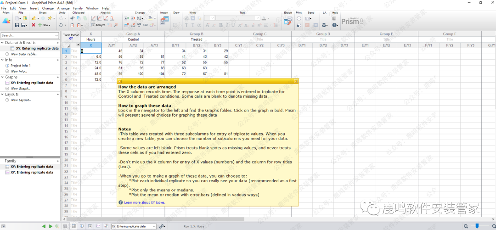Open the Arrange menu
Screen dimensions: 496x230
(63, 8)
